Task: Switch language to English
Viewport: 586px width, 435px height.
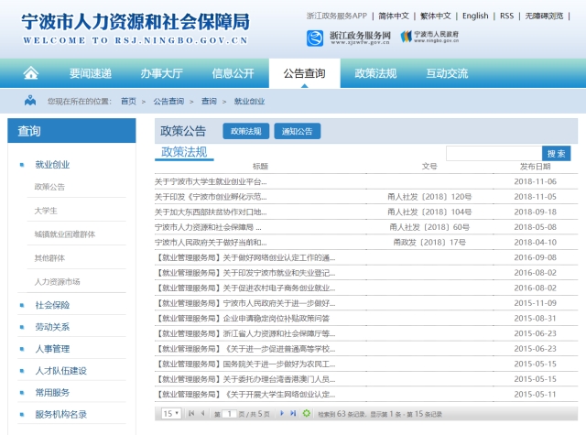Action: point(475,16)
